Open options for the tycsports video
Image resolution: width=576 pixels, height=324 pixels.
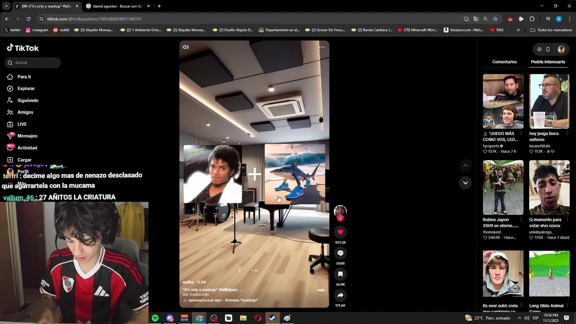521,134
